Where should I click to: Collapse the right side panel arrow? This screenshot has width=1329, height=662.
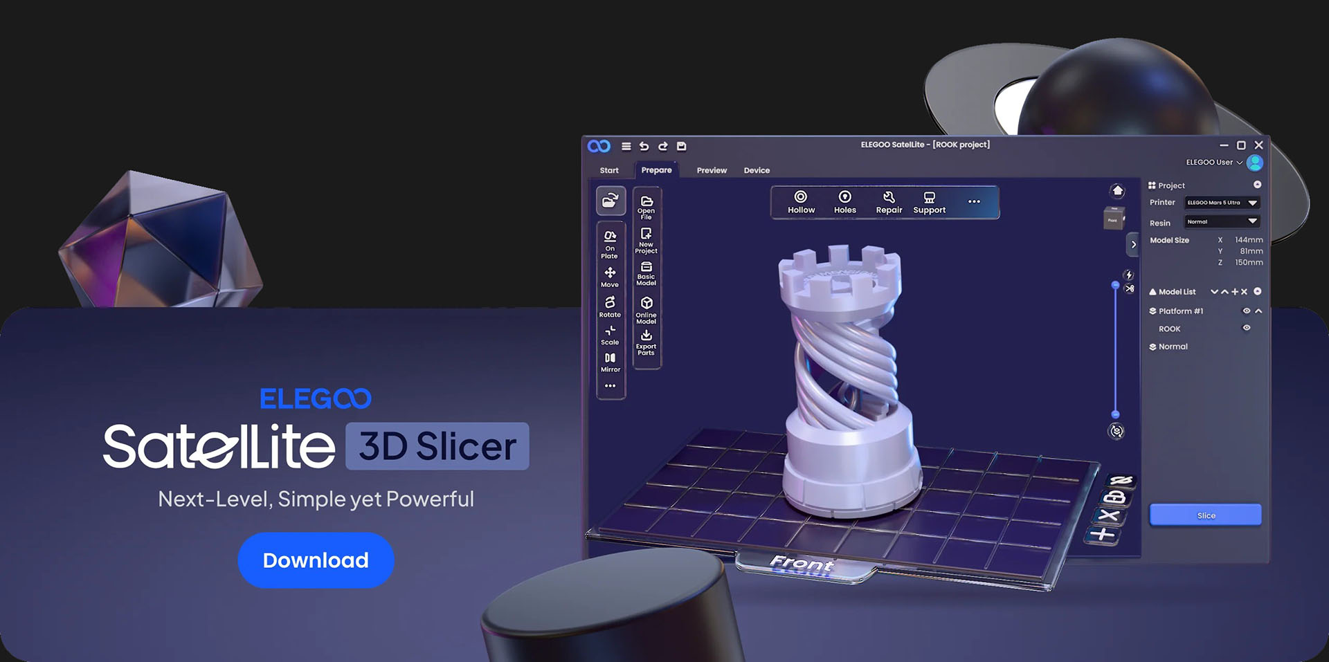(1133, 244)
